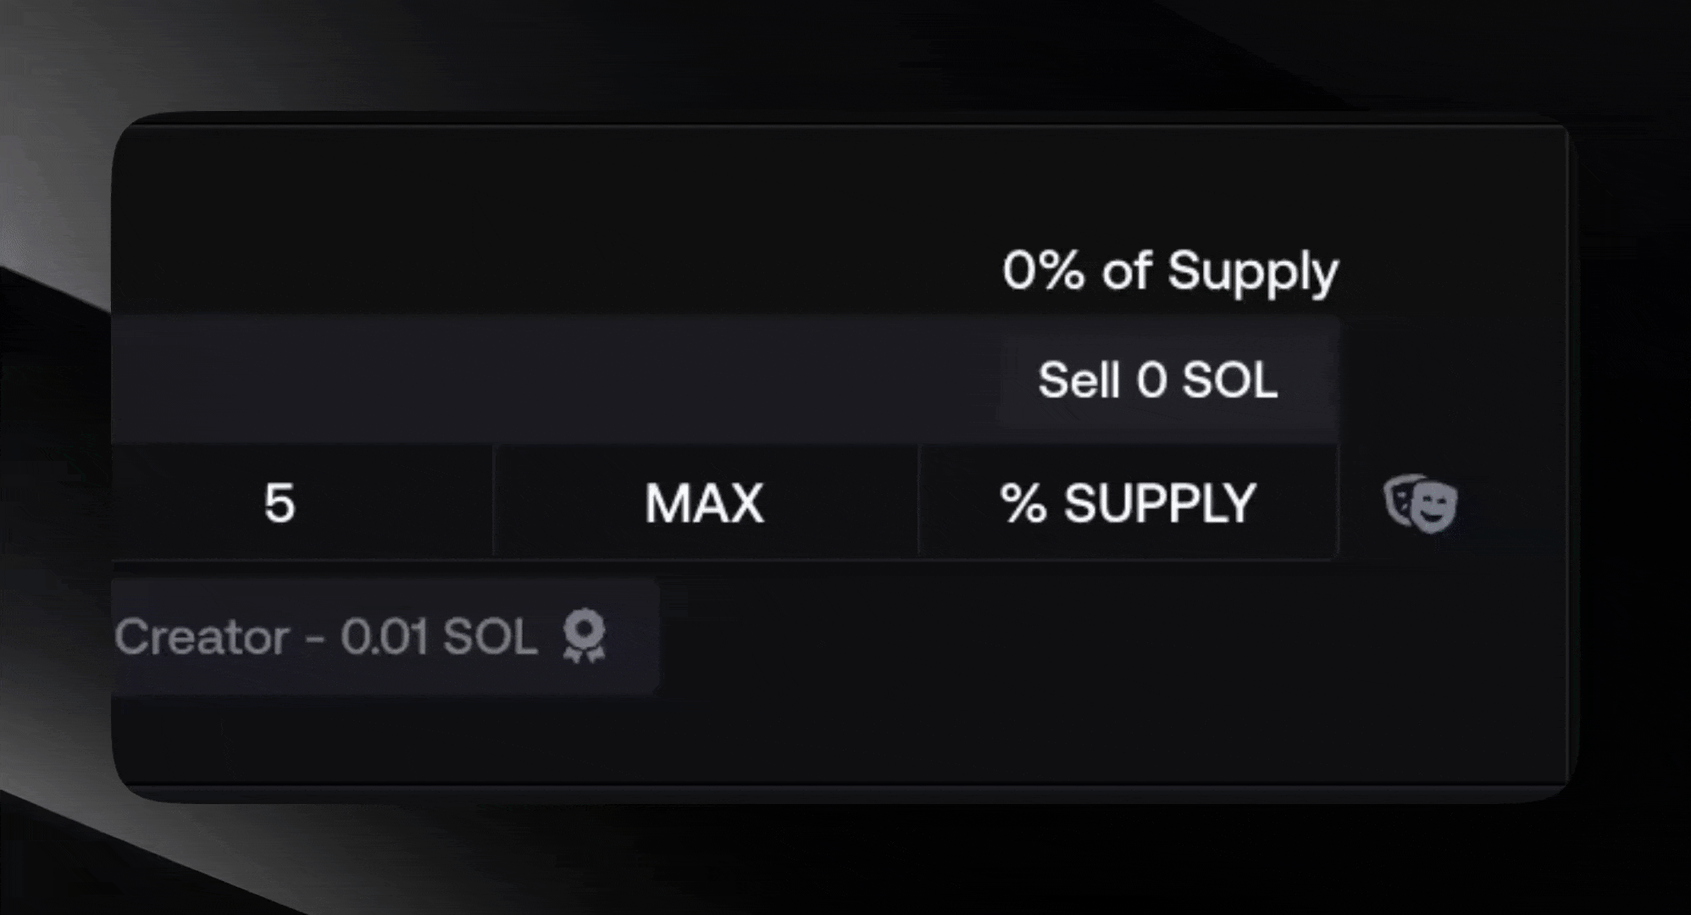Choose the MAX amount option
Screen dimensions: 1691x915
click(705, 502)
